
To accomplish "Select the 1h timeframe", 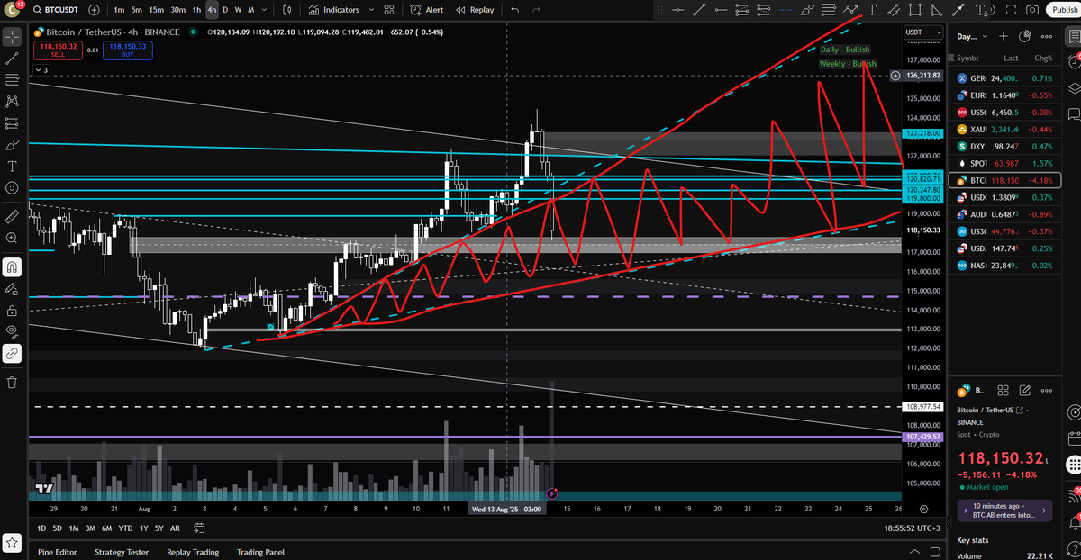I will pyautogui.click(x=196, y=10).
